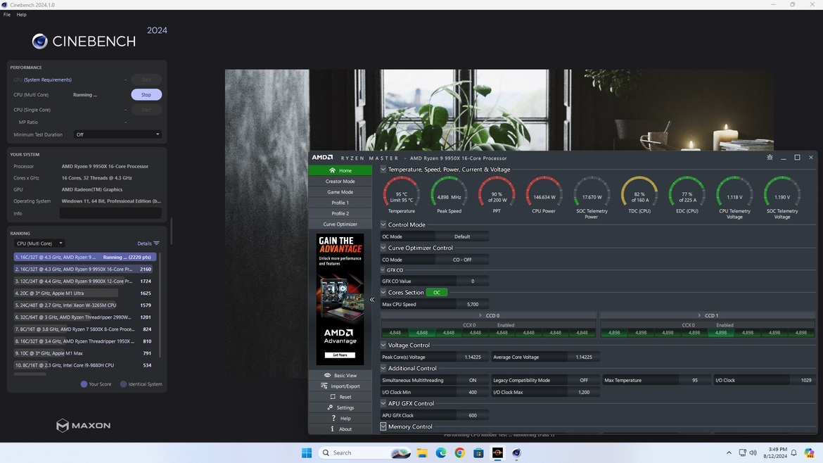This screenshot has height=463, width=823.
Task: Open Microsoft Edge from taskbar
Action: click(x=441, y=452)
